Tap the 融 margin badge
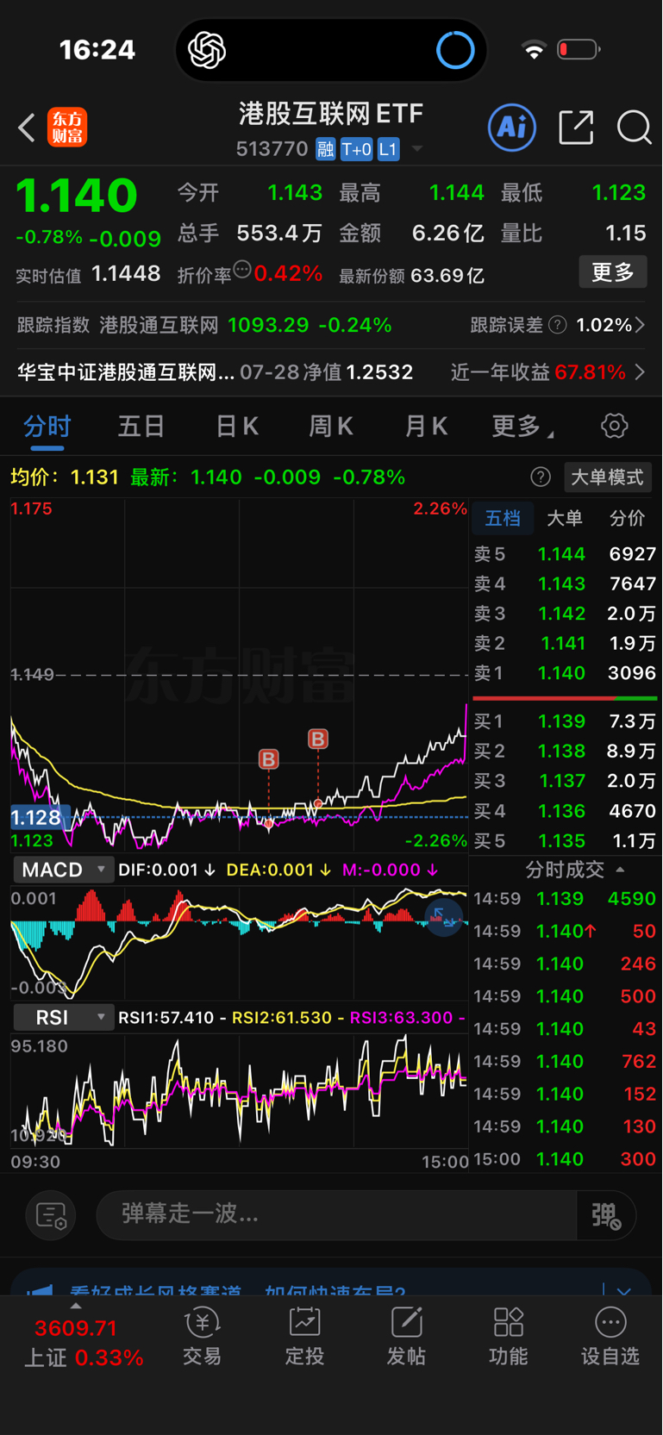Screen dimensions: 663x1435 click(325, 150)
